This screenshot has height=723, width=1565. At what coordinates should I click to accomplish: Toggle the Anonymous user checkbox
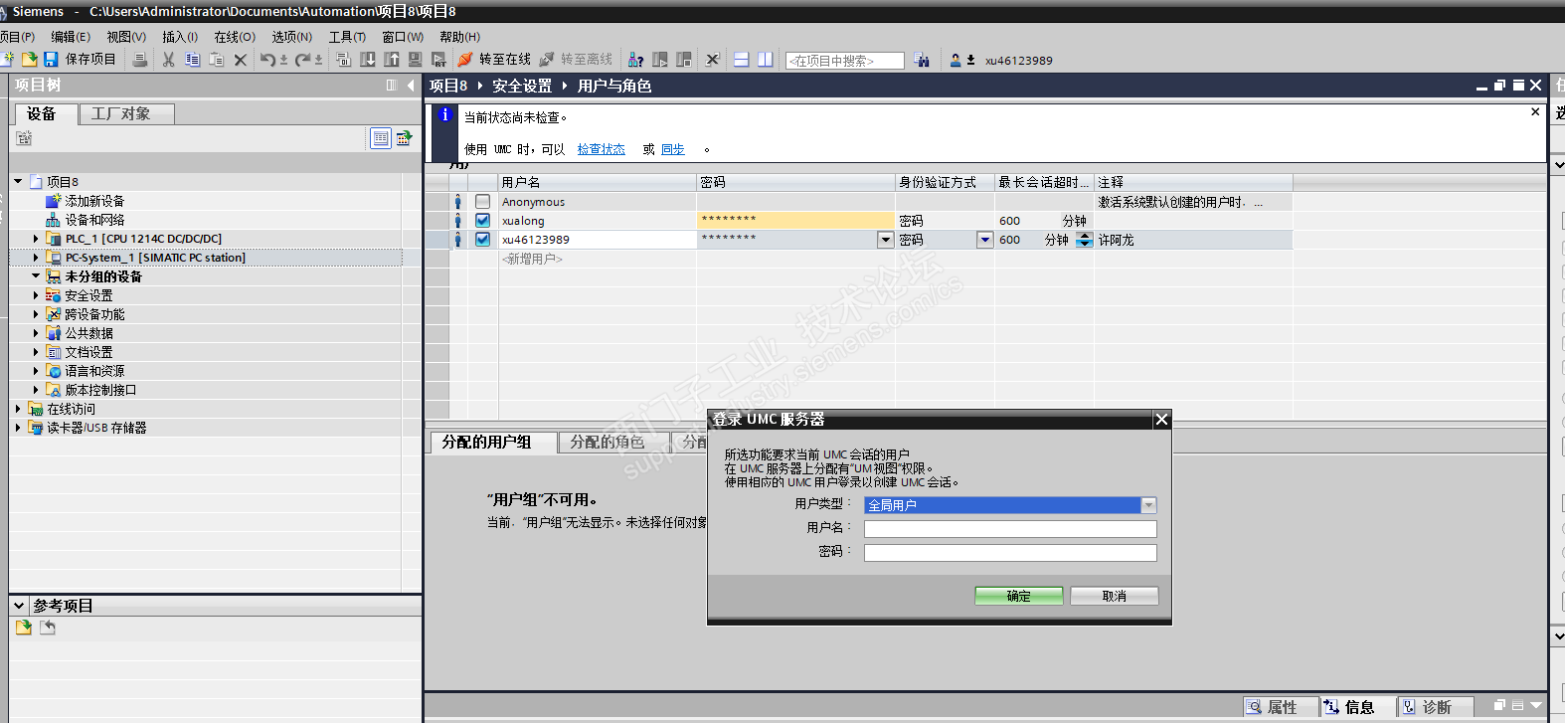(x=482, y=202)
